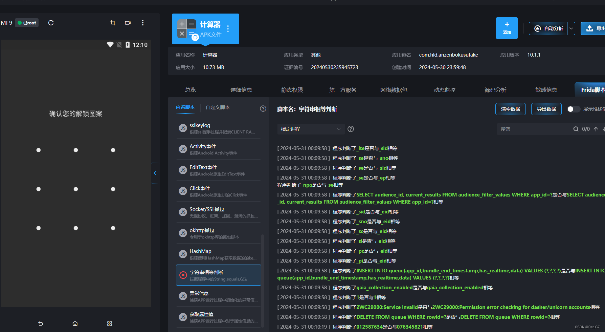
Task: Tap the bottom-right unlock pattern dot
Action: tap(113, 228)
